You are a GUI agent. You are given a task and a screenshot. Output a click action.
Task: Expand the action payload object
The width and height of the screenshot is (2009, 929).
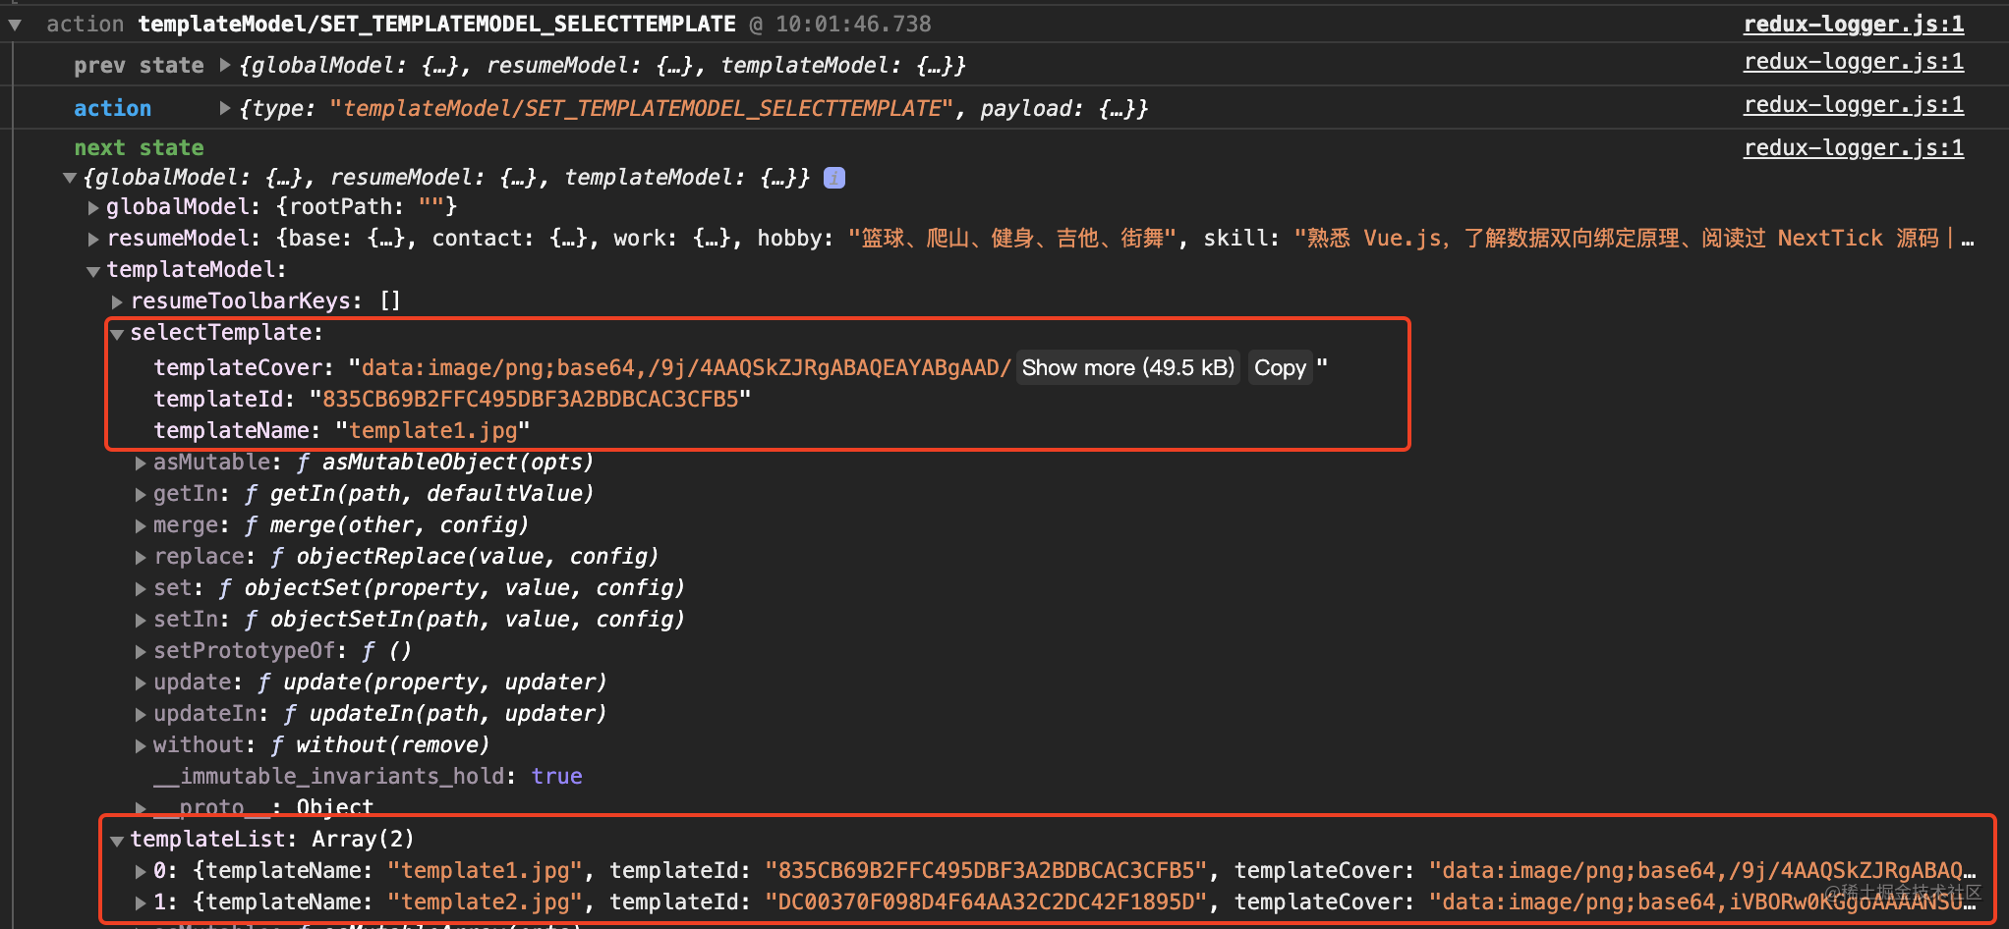click(225, 109)
